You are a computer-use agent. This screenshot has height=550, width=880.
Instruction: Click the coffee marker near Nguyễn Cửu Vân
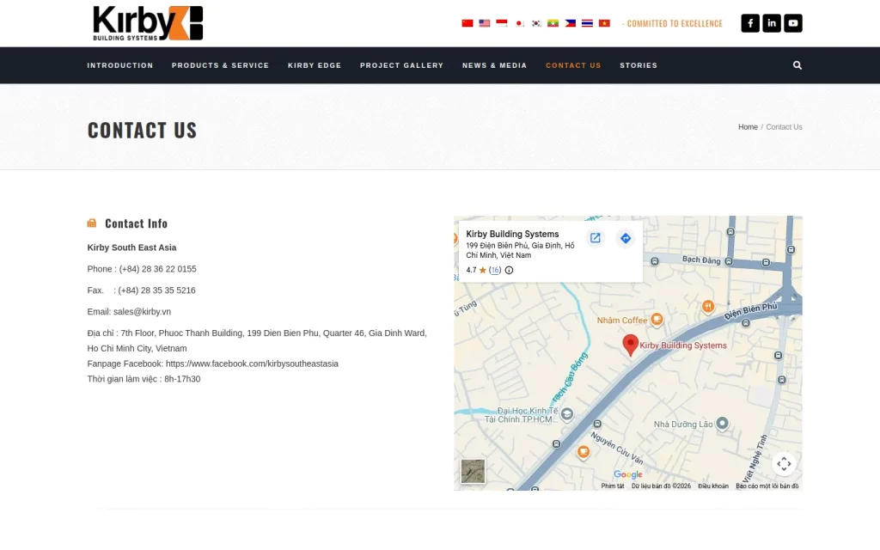[x=584, y=452]
